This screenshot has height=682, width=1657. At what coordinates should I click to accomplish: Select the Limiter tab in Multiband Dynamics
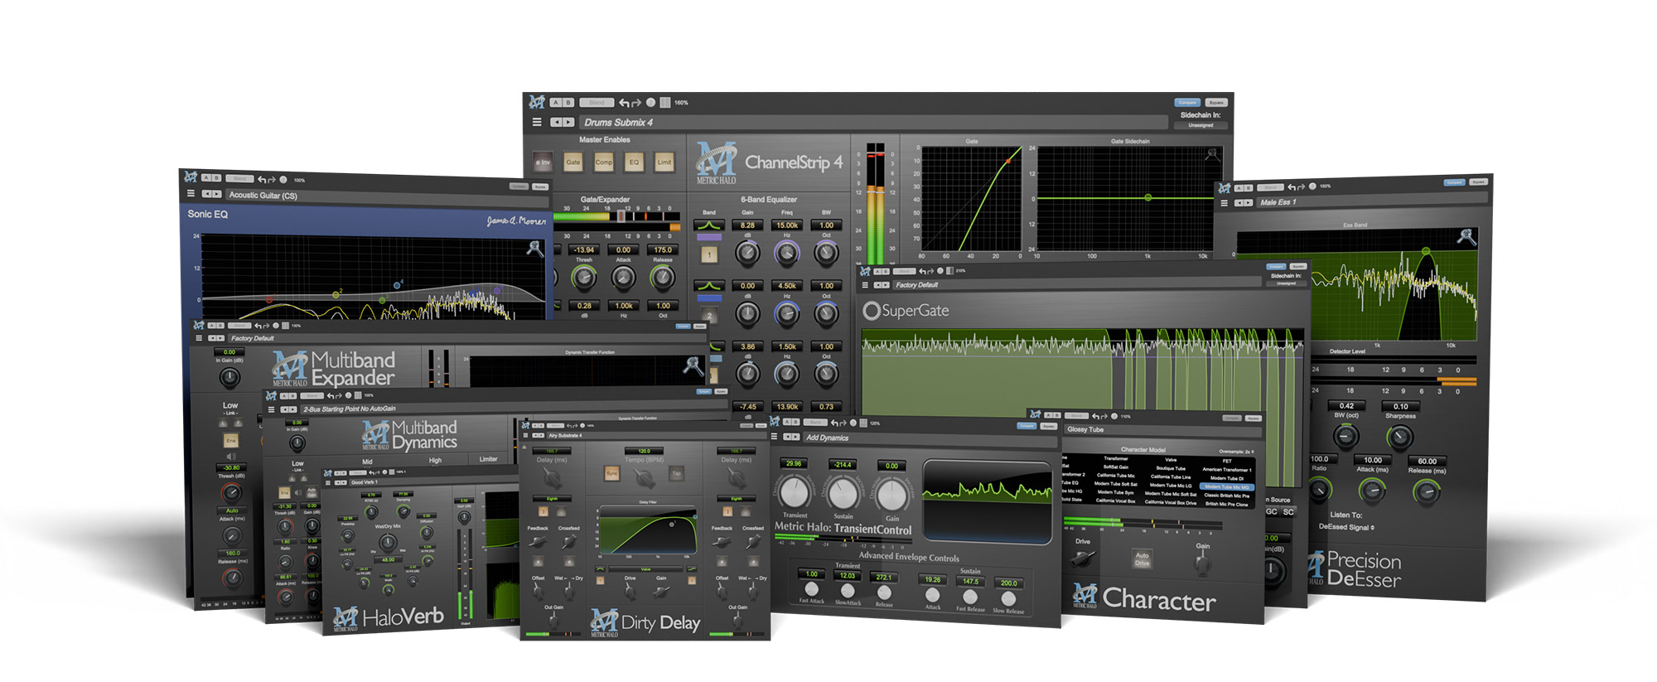coord(489,458)
